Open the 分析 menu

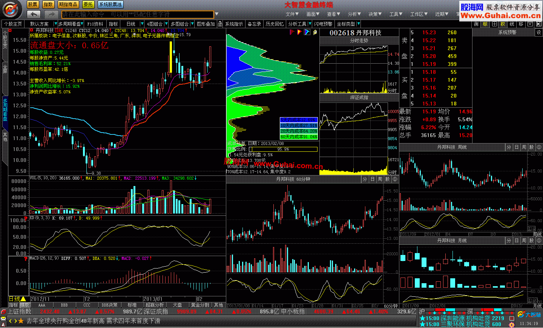click(354, 14)
